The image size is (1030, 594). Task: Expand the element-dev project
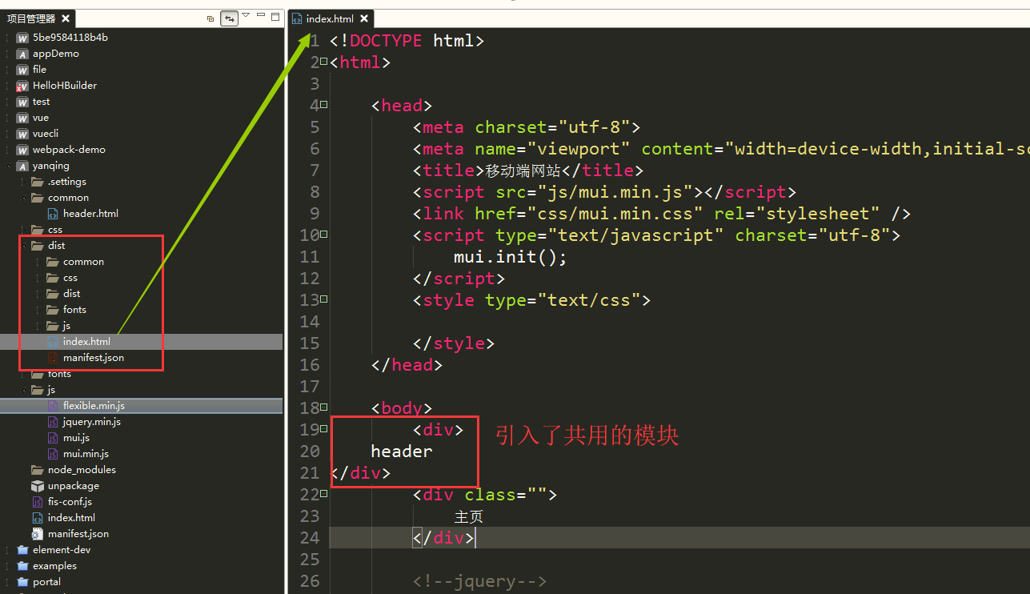point(10,550)
